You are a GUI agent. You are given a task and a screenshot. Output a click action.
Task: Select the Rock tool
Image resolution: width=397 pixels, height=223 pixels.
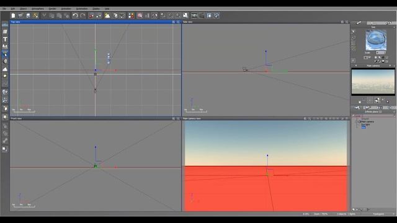point(5,76)
